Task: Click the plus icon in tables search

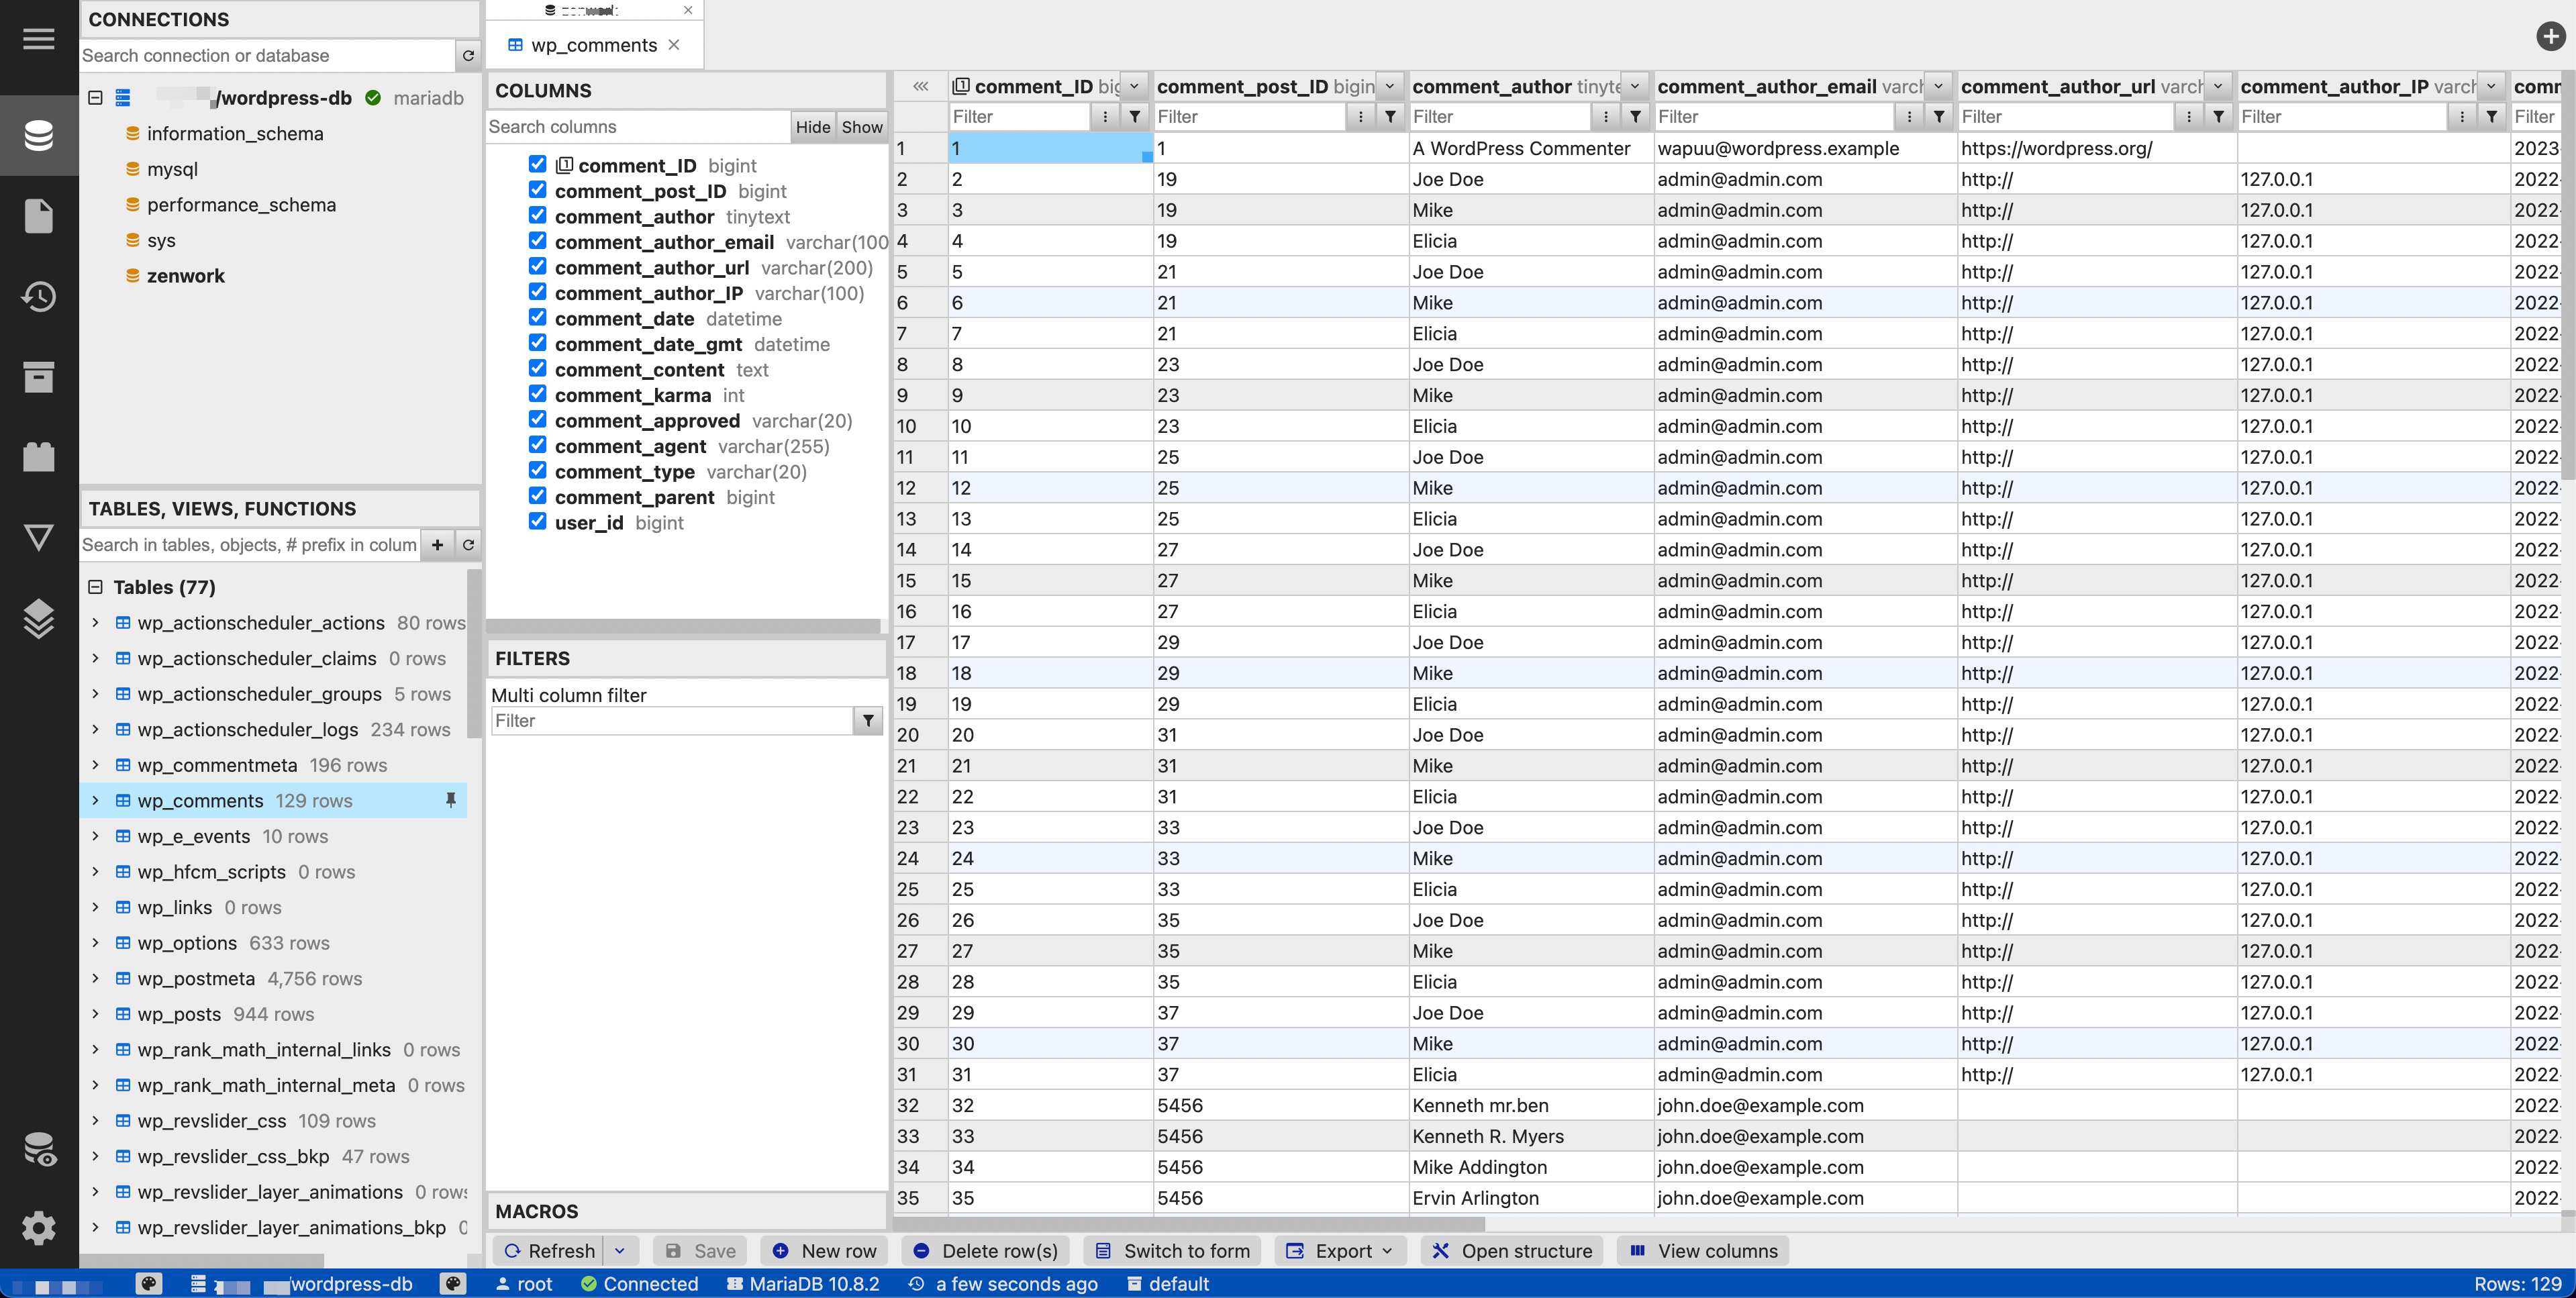Action: 437,545
